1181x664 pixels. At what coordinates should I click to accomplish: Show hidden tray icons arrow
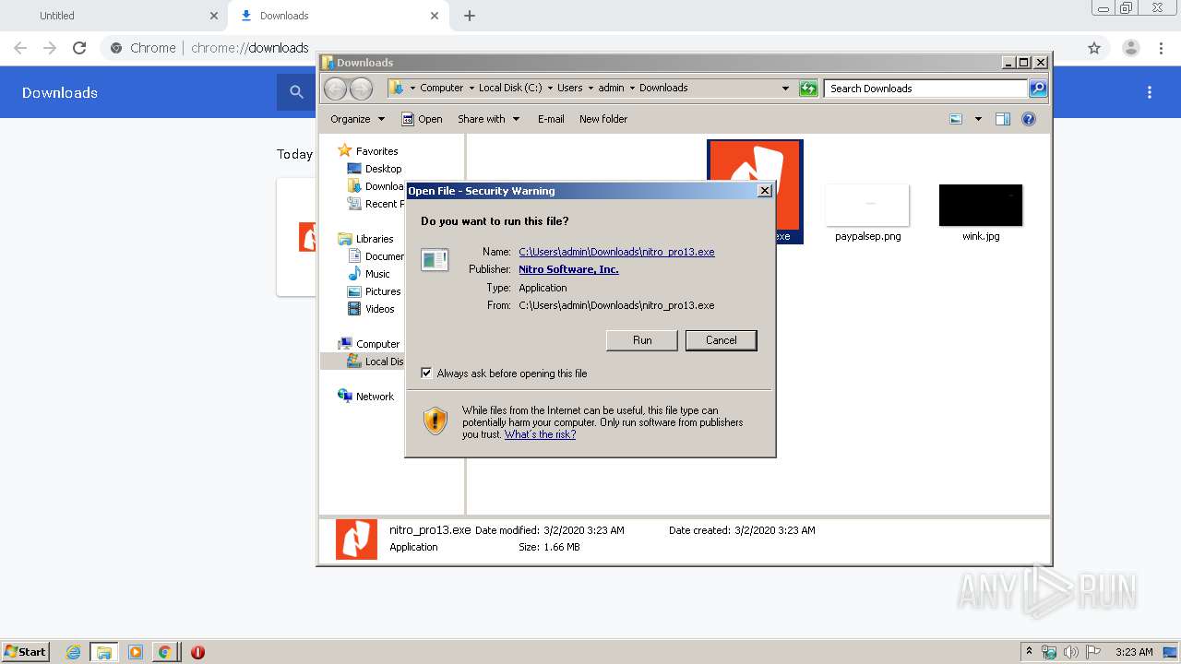click(1030, 652)
